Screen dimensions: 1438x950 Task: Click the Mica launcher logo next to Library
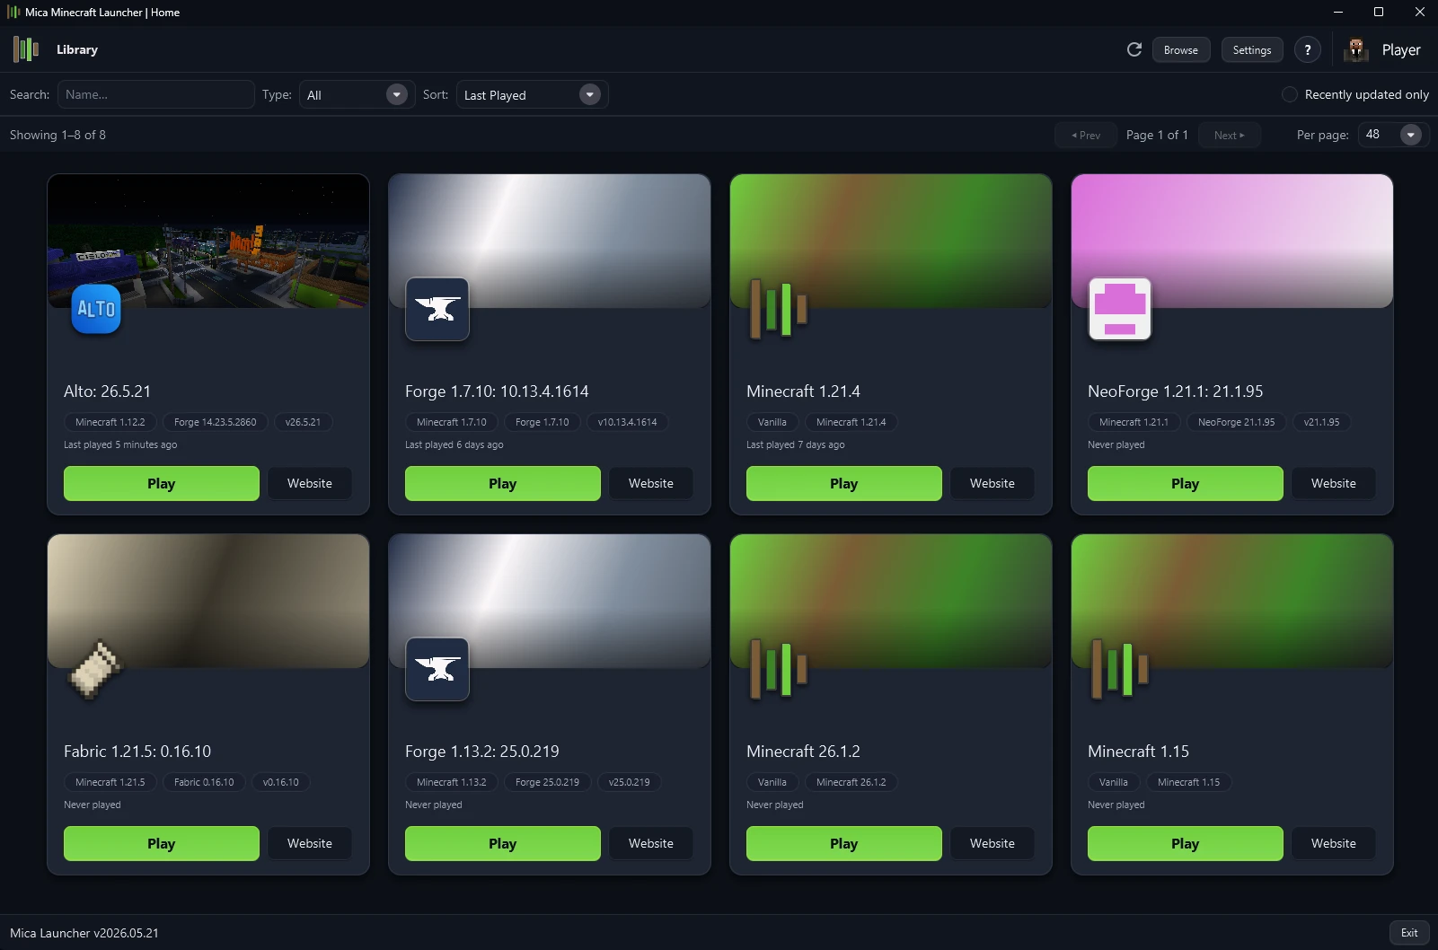click(x=26, y=49)
